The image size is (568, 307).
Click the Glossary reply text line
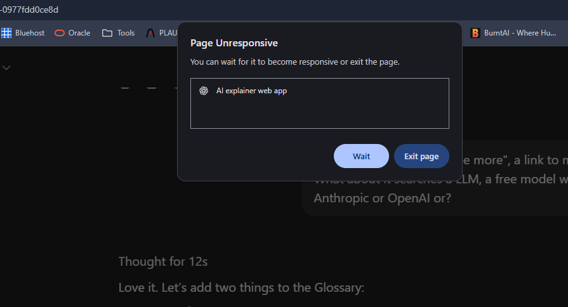(x=241, y=287)
